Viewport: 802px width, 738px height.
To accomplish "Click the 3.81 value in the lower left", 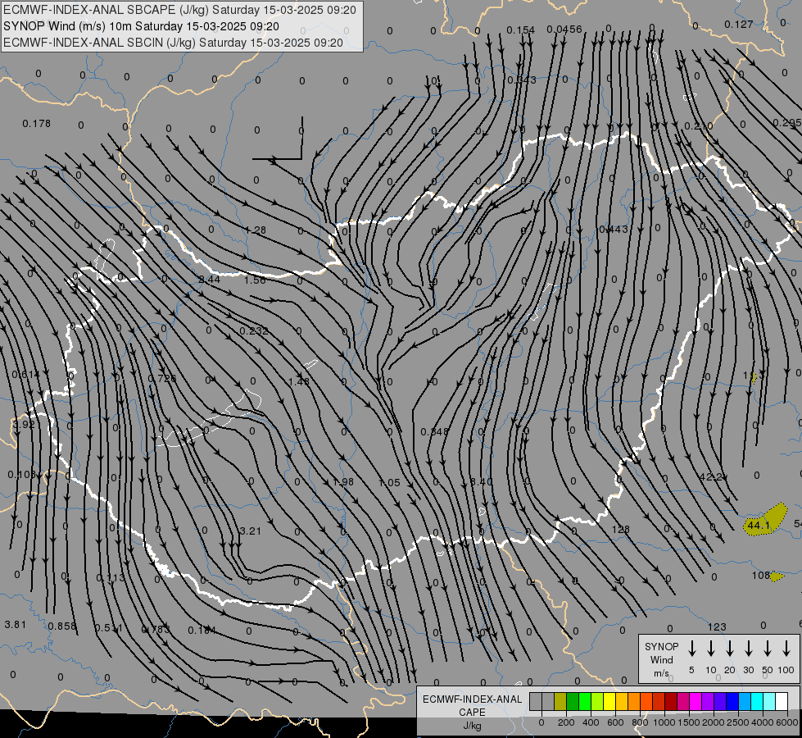I will click(15, 624).
